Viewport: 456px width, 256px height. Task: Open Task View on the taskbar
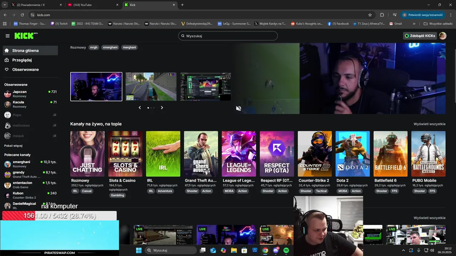203,250
